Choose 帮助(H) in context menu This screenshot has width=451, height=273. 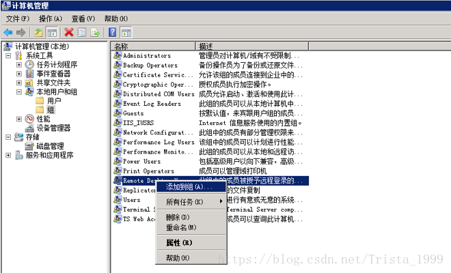(x=191, y=258)
